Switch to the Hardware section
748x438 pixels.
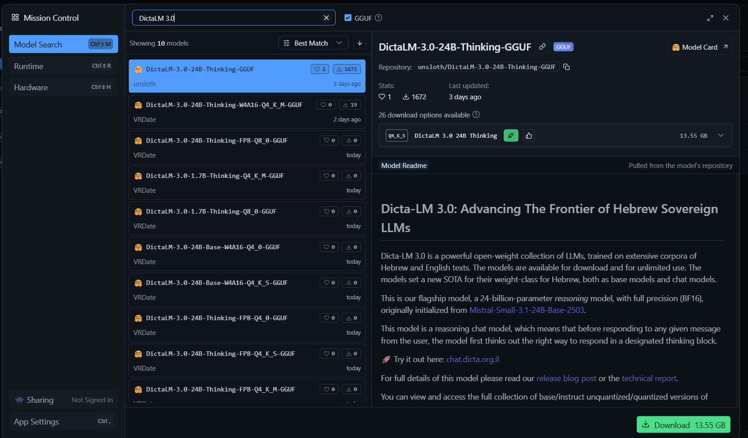pyautogui.click(x=63, y=87)
